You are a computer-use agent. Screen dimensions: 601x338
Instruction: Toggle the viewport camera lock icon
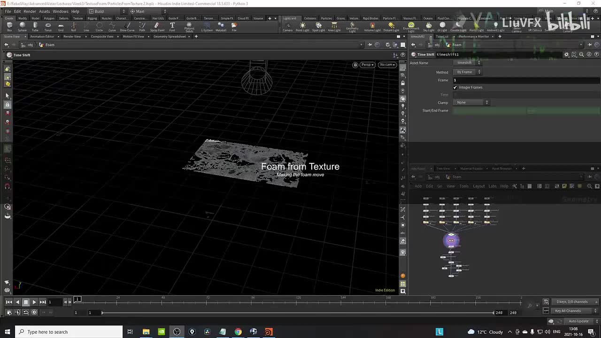(355, 65)
